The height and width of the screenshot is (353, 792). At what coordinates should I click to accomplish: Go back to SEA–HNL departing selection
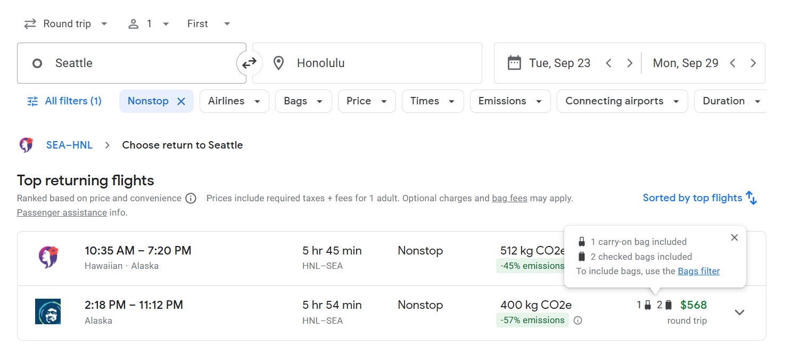(x=69, y=145)
